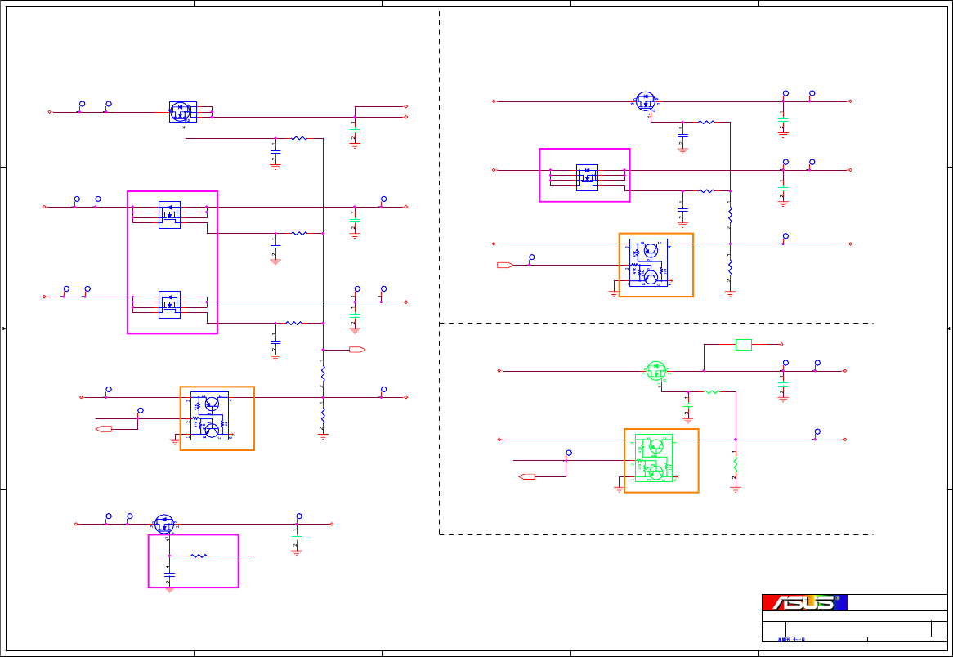
Task: Select resistor inside bottom-left magenta box
Action: (199, 556)
